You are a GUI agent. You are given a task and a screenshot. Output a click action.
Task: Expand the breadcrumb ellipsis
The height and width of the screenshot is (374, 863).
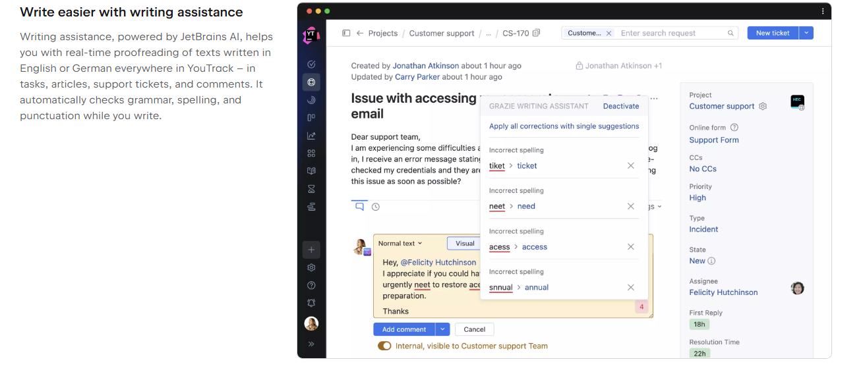(489, 33)
